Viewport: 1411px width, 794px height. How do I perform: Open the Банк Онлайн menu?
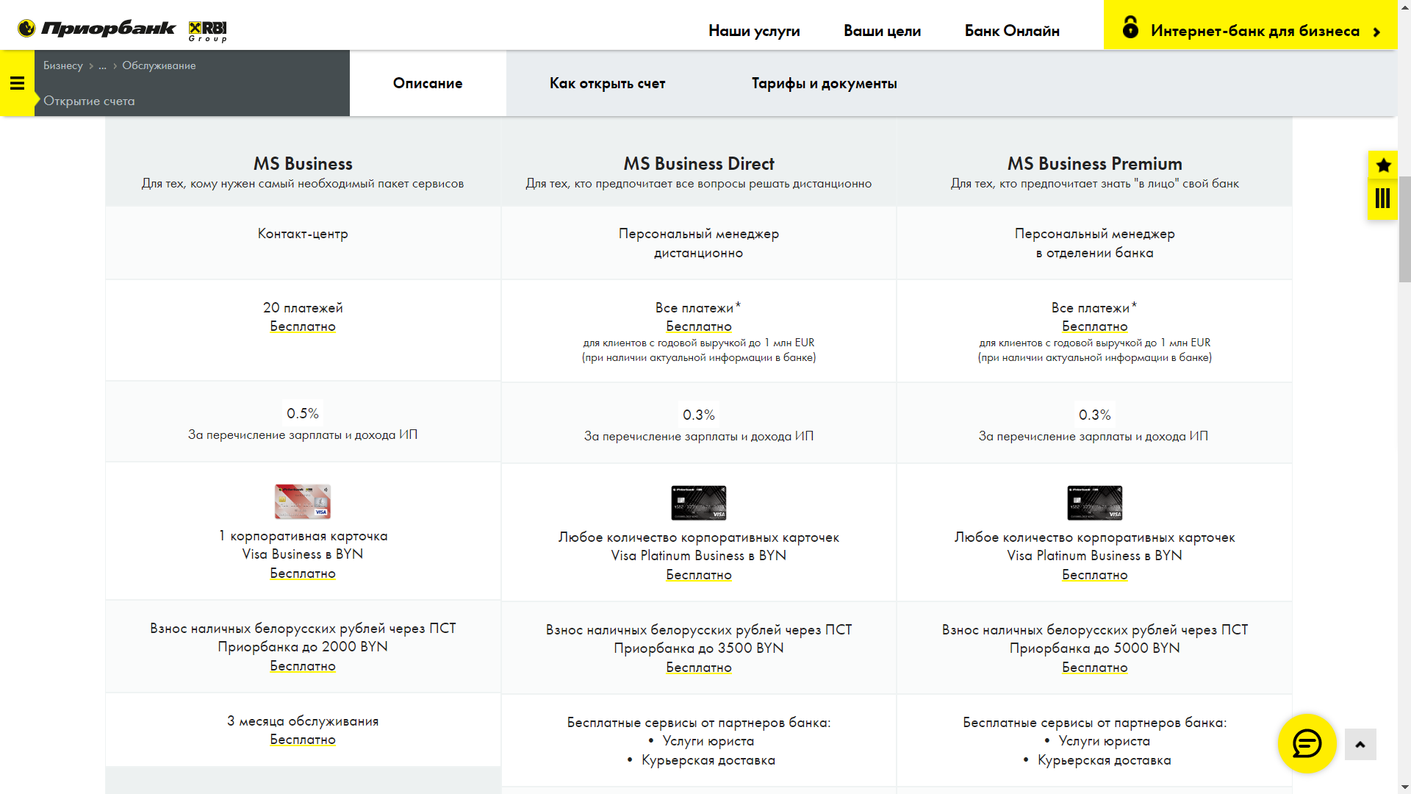[1012, 31]
